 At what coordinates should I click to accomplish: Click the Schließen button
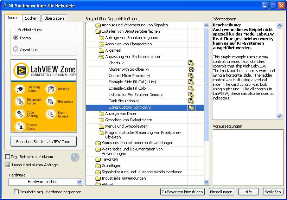pyautogui.click(x=273, y=192)
